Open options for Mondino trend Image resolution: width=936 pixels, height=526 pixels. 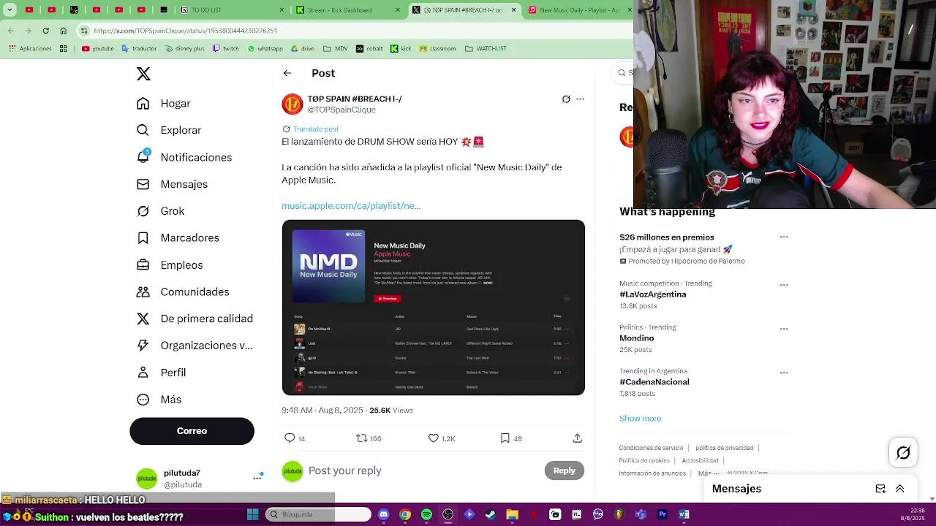(784, 329)
